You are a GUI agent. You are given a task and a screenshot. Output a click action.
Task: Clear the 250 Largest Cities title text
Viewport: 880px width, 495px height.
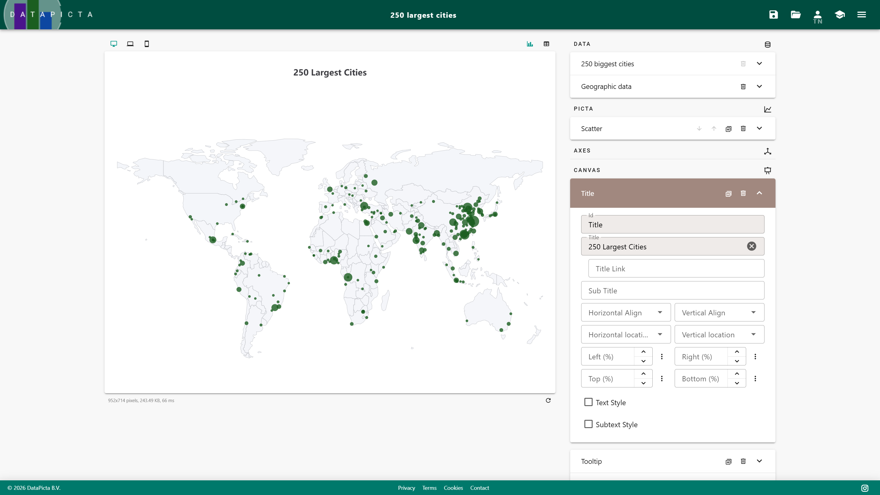coord(751,246)
